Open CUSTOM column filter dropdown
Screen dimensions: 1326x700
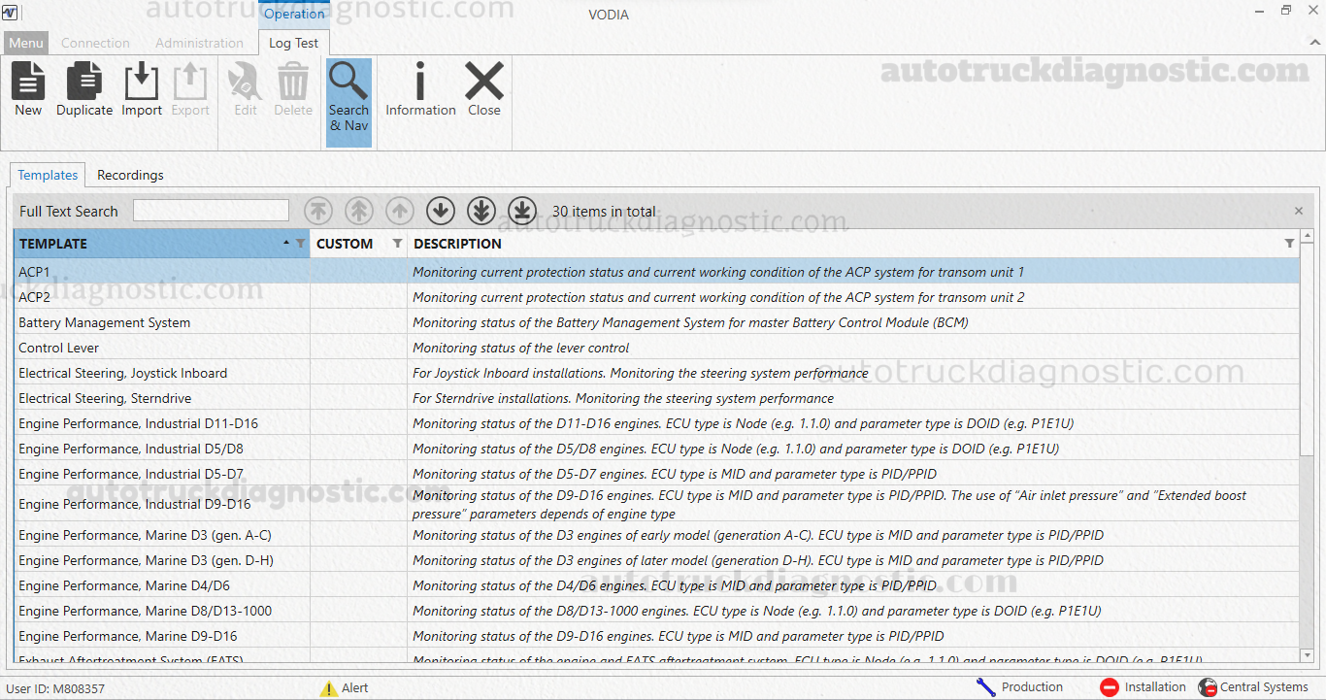(x=397, y=244)
